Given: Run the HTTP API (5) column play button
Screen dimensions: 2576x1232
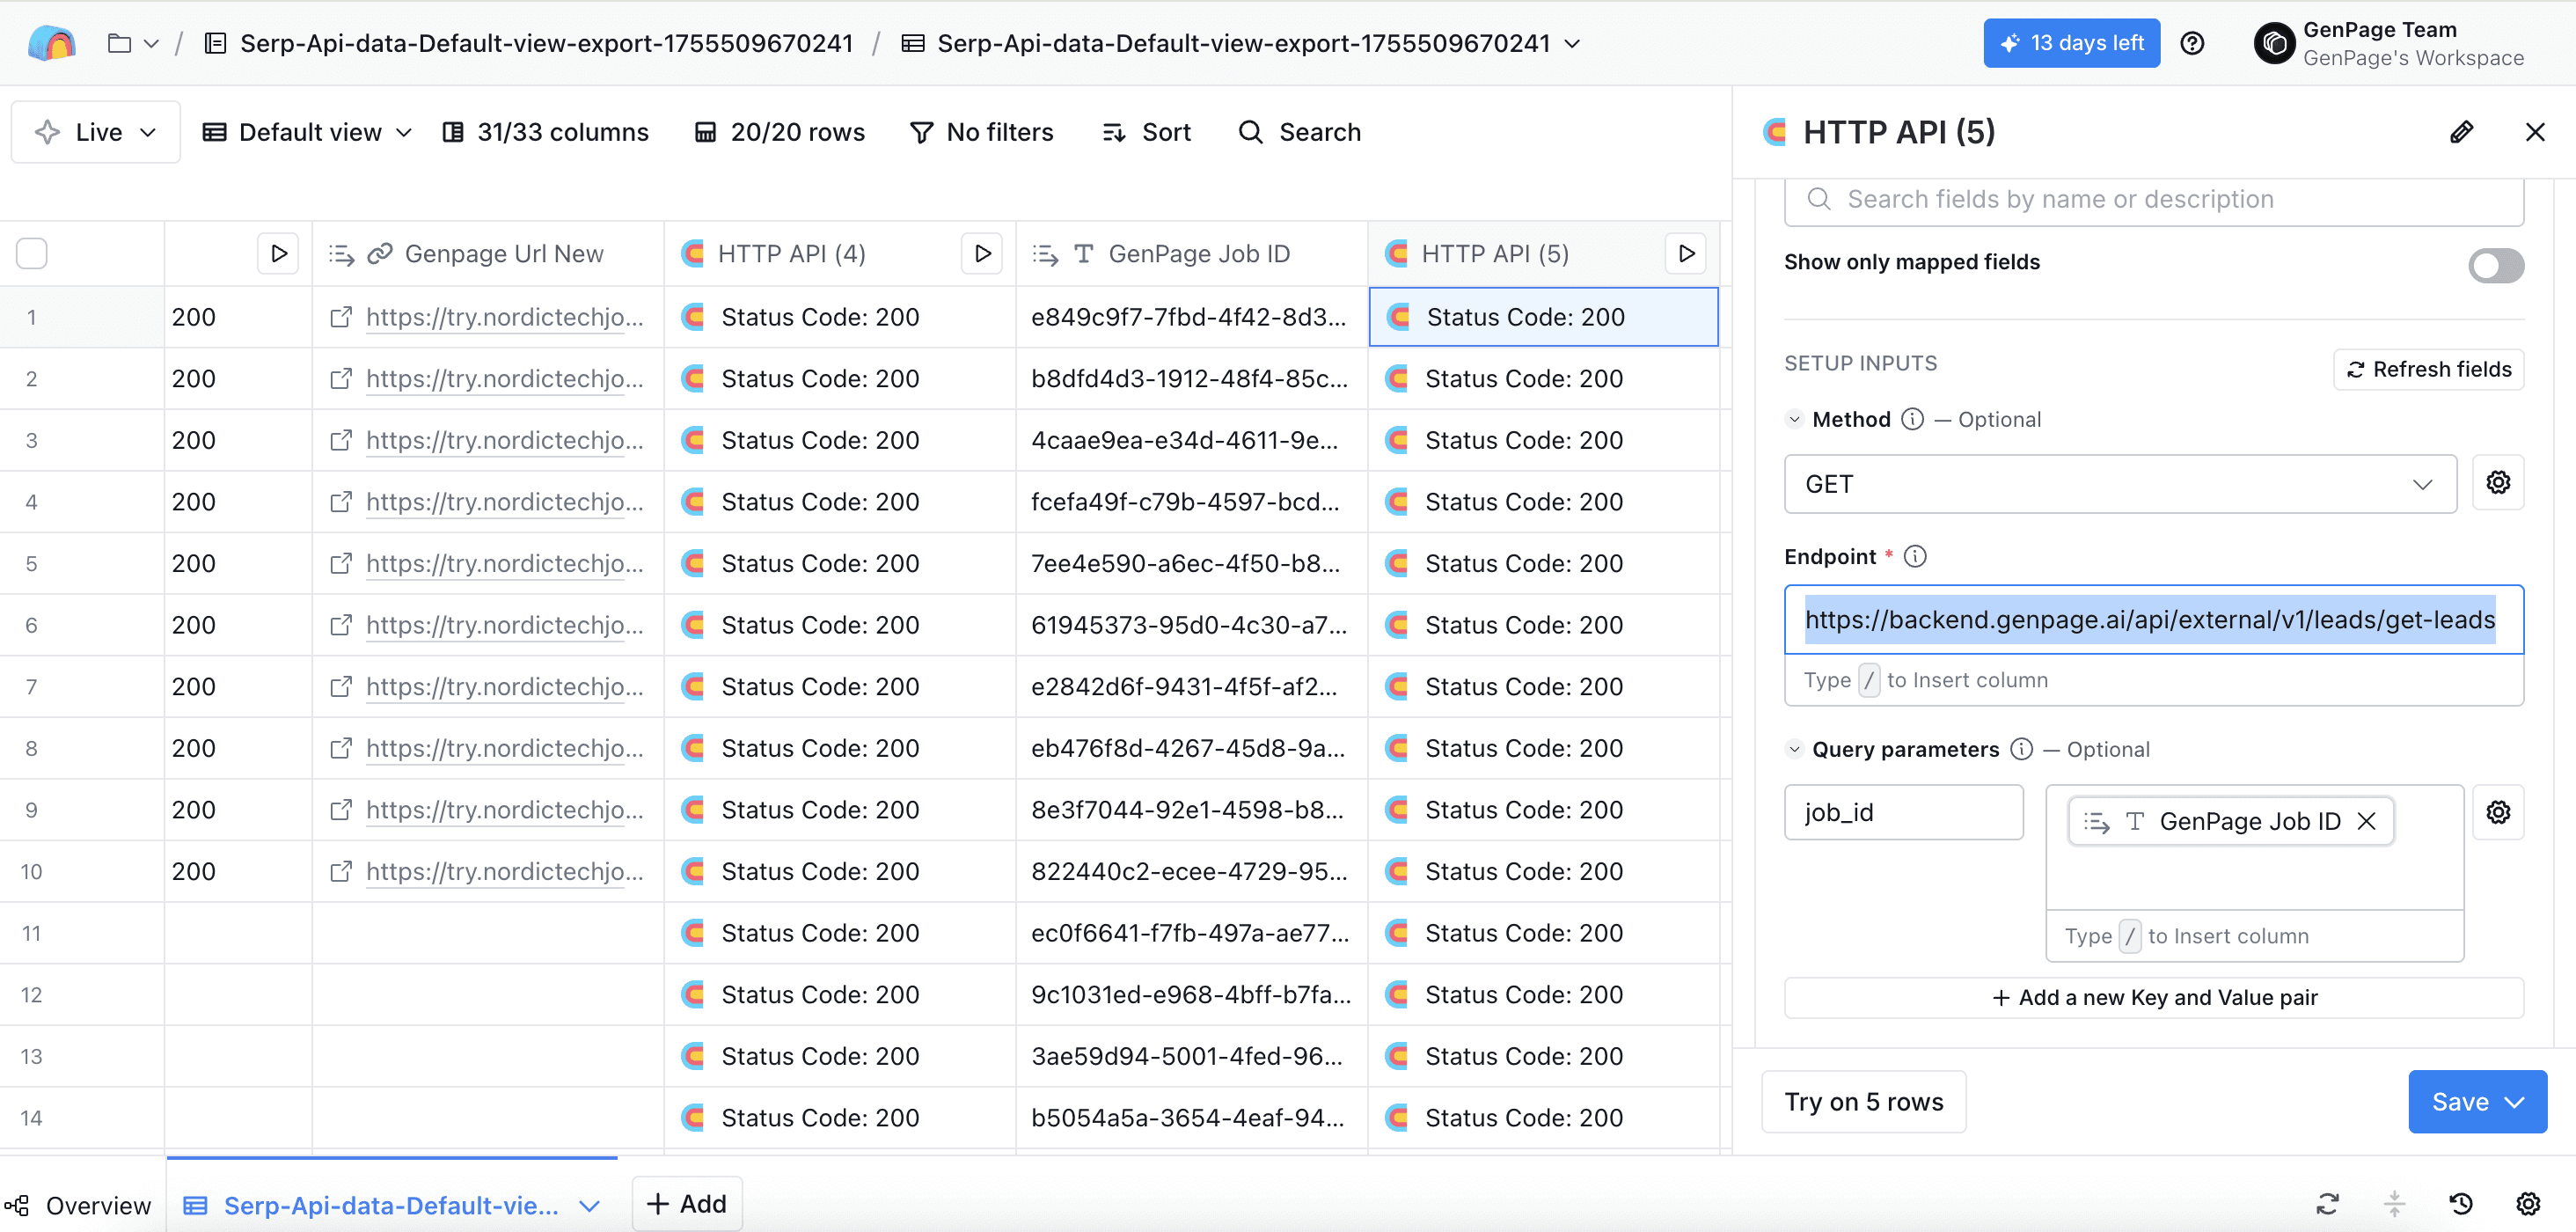Looking at the screenshot, I should pyautogui.click(x=1685, y=254).
